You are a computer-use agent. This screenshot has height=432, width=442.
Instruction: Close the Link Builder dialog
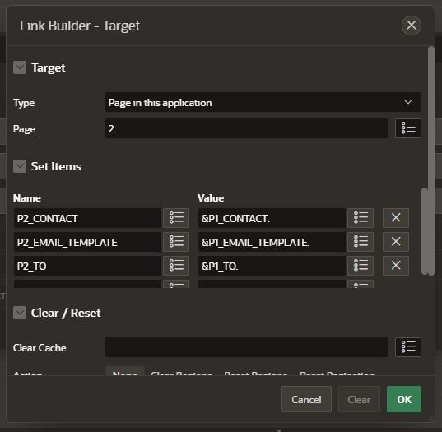tap(412, 26)
